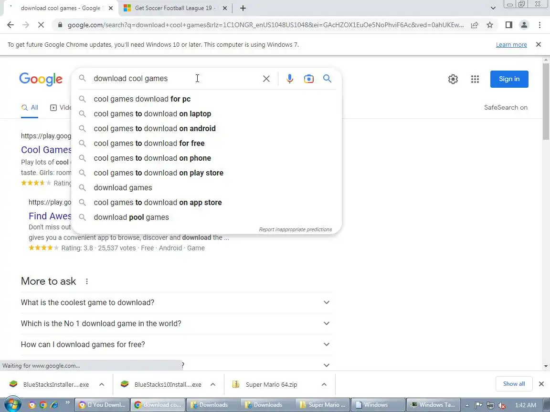The height and width of the screenshot is (412, 550).
Task: Choose suggestion cool games to download on phone
Action: [x=206, y=158]
